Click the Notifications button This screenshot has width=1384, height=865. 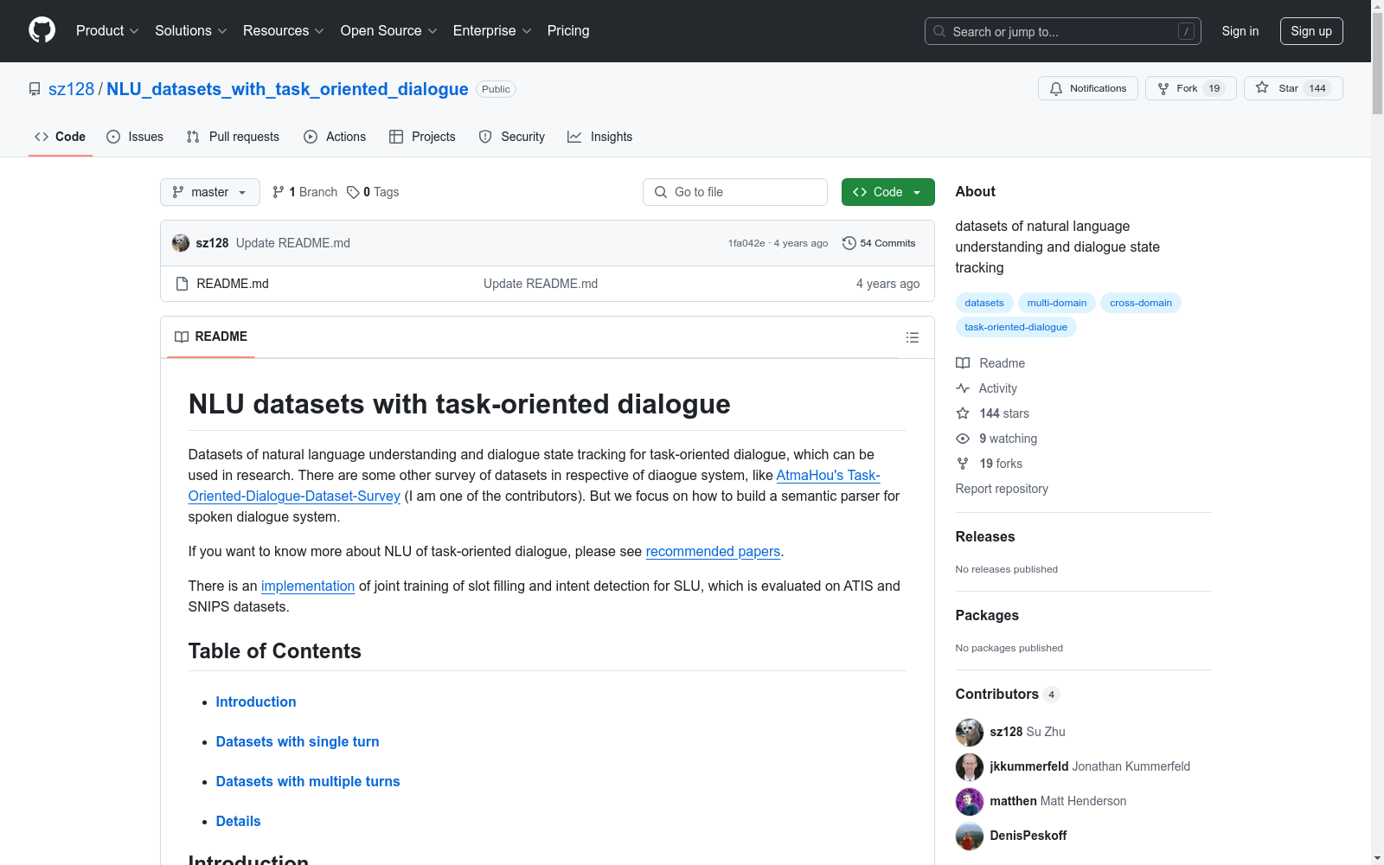pyautogui.click(x=1088, y=88)
